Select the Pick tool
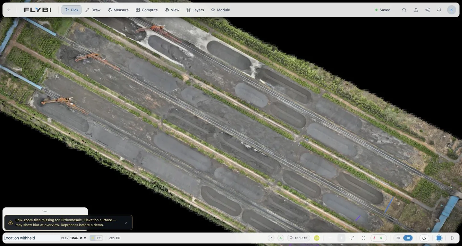This screenshot has height=246, width=462. click(72, 10)
